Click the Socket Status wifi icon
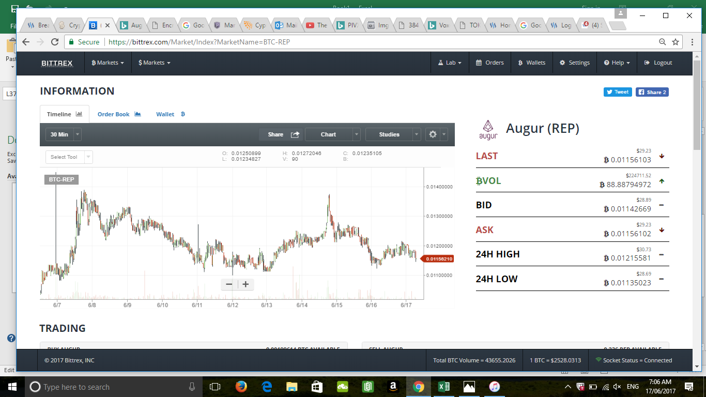706x397 pixels. (x=598, y=360)
